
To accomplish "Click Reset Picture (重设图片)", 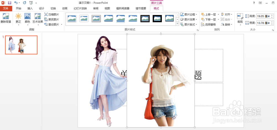I will (52, 24).
